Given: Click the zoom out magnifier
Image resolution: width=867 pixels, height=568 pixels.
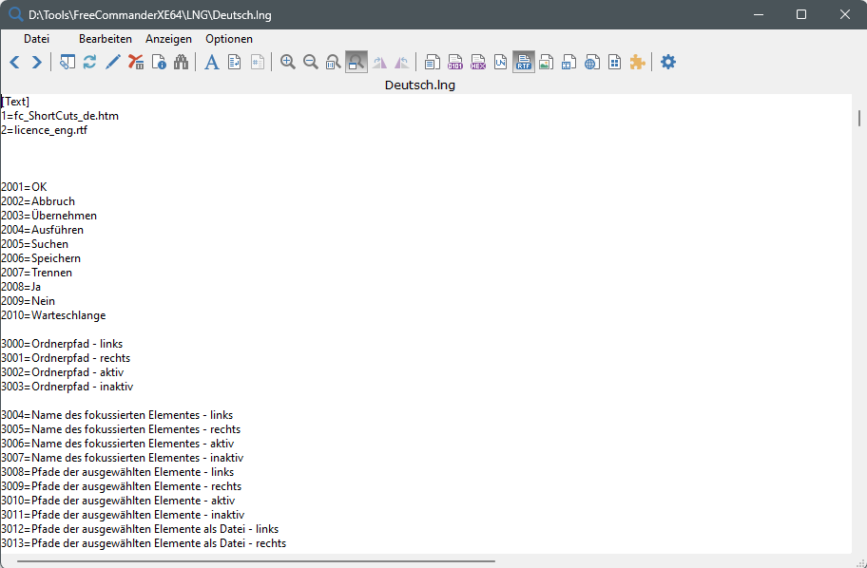Looking at the screenshot, I should (x=311, y=63).
